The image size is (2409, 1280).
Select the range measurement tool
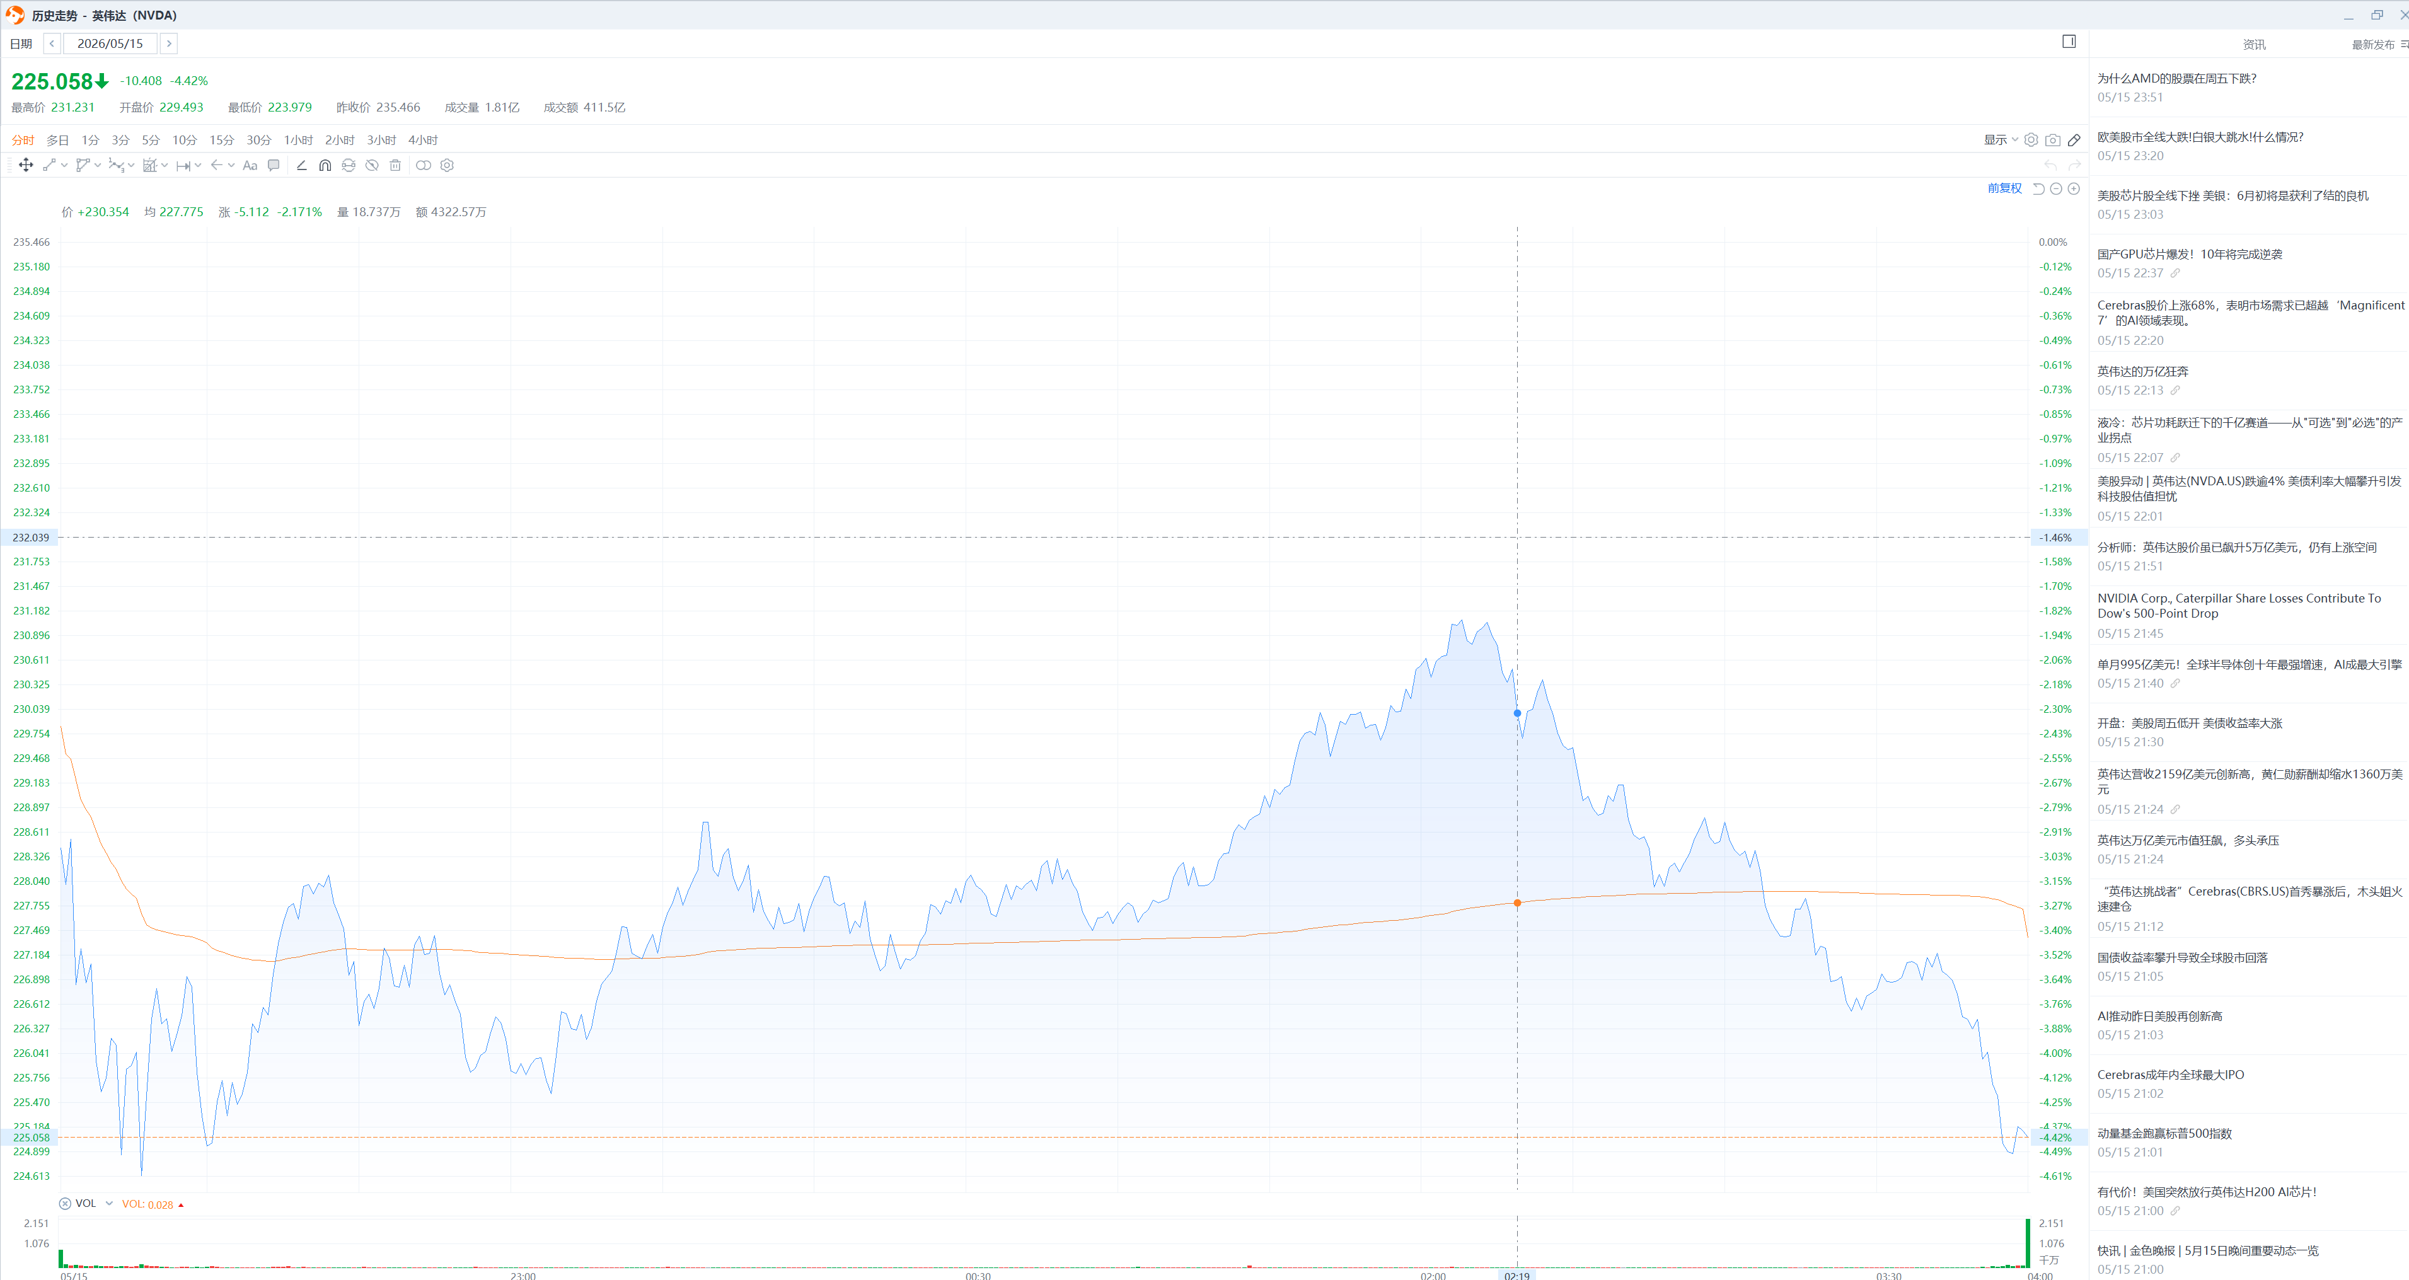(x=183, y=166)
